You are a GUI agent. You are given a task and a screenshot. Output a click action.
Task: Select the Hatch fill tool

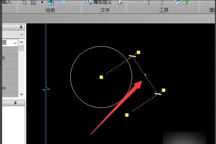[33, 3]
